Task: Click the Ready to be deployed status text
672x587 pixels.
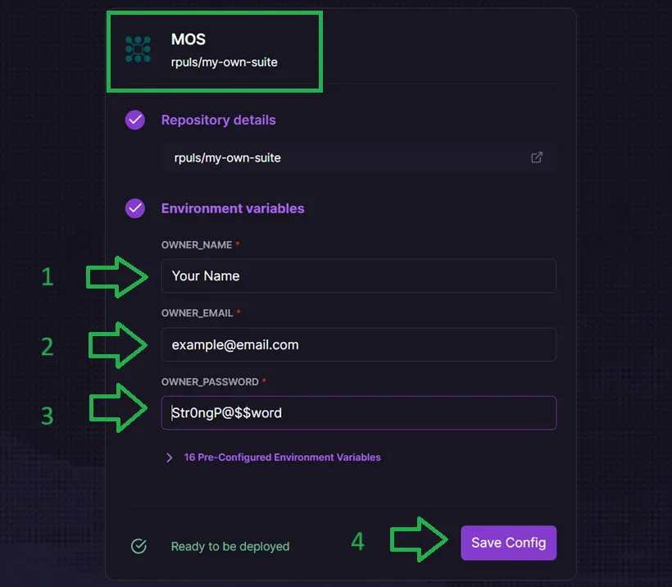Action: click(229, 546)
